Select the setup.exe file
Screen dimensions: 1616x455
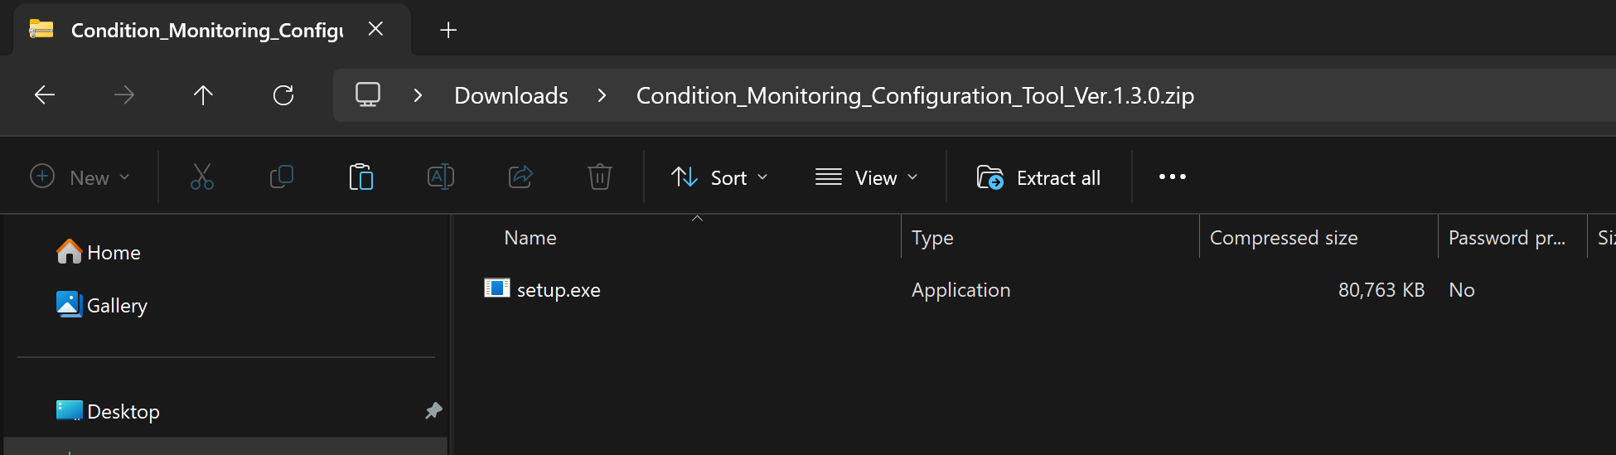coord(558,290)
